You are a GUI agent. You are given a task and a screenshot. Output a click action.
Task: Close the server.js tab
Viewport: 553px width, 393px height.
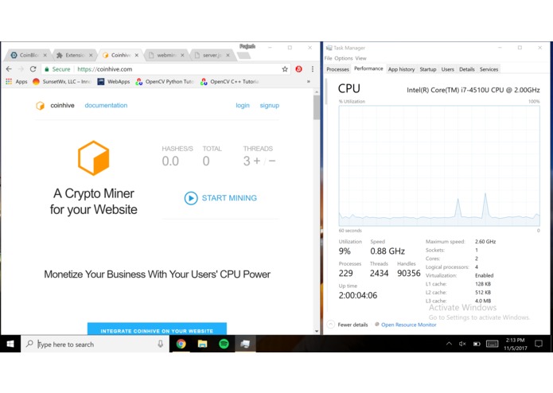point(228,56)
